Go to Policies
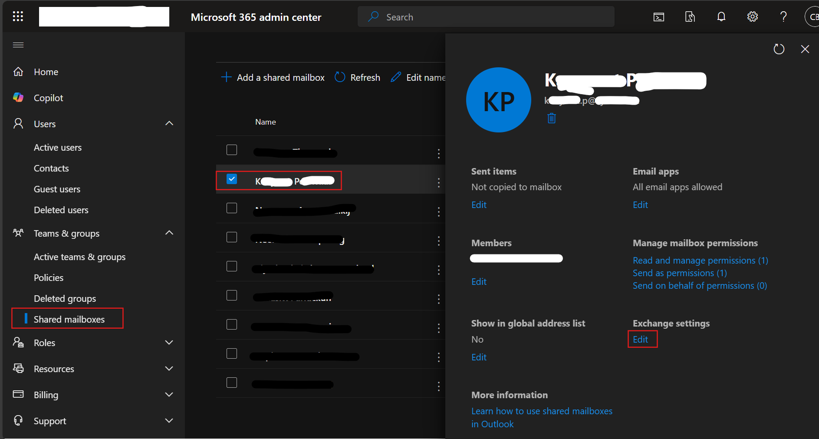 tap(49, 278)
